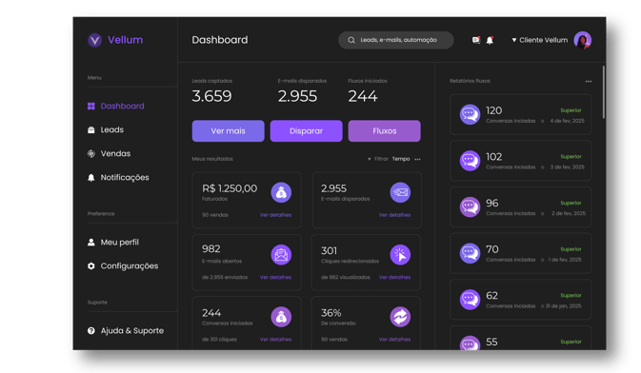Select the report dated 3 de fev, 2025
The width and height of the screenshot is (641, 373).
click(520, 161)
